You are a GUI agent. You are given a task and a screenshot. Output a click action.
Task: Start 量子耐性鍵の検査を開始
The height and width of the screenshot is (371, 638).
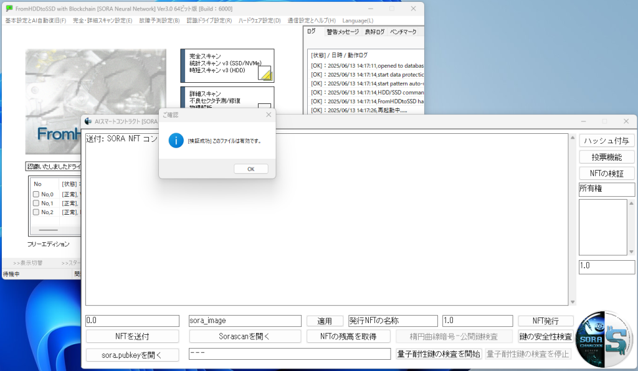coord(439,354)
